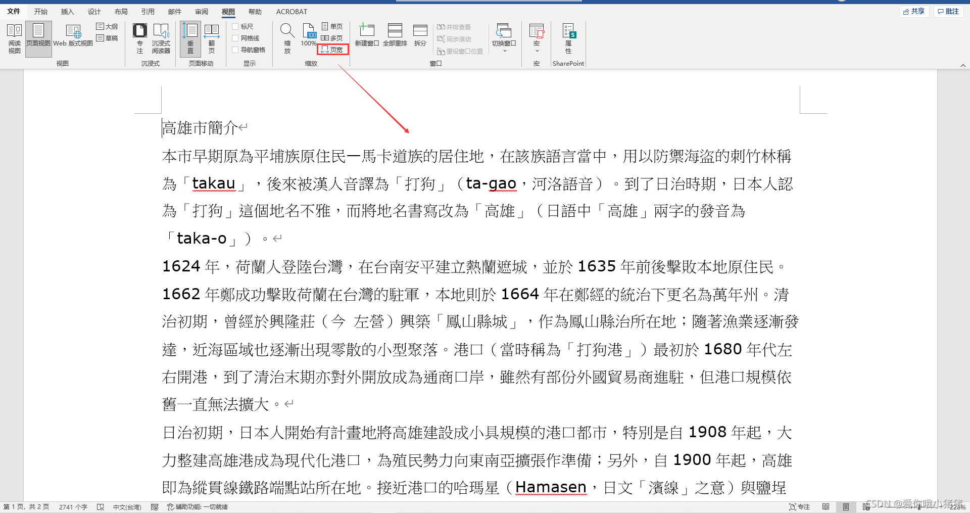
Task: Open the Insert (插入) tab
Action: click(68, 11)
